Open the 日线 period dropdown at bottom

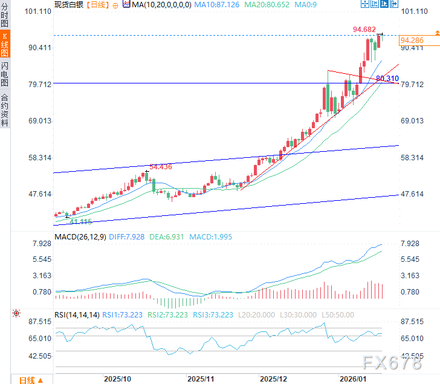(x=31, y=380)
